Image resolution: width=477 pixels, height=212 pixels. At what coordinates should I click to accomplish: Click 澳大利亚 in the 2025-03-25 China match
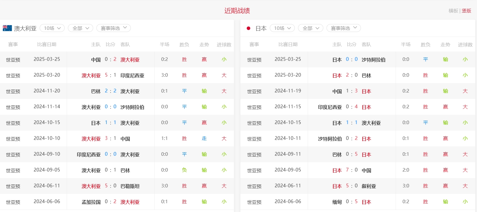(x=130, y=60)
